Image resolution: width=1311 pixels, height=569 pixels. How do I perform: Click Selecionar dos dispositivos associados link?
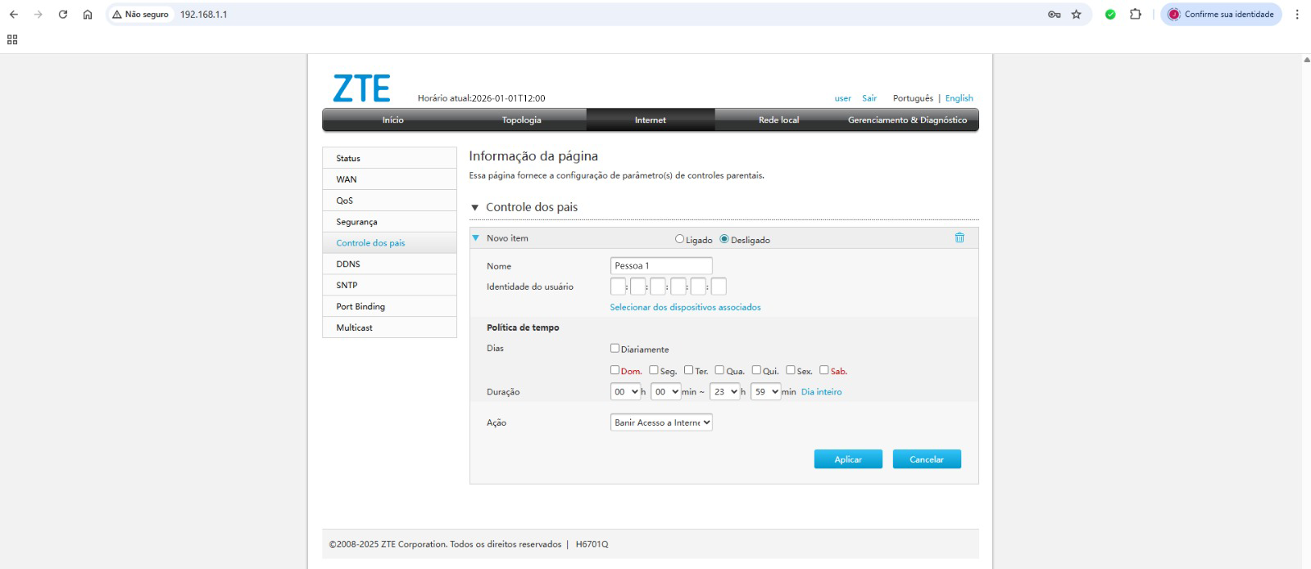click(685, 307)
